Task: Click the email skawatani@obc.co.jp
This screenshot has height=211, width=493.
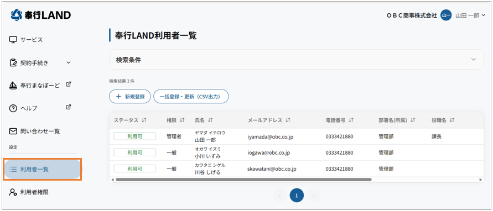Action: 272,169
